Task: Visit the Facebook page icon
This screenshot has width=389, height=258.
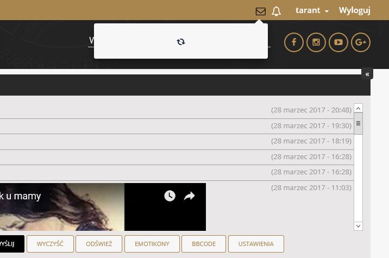Action: [x=294, y=42]
